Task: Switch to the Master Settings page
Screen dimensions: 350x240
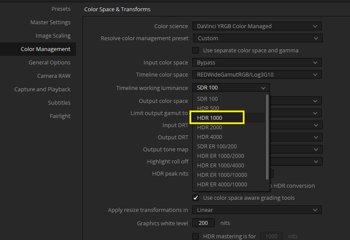Action: (50, 22)
